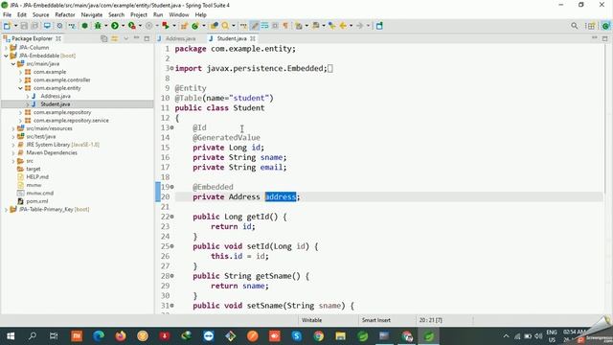Collapse the setId method fold marker
Screen dimensions: 613x345
pyautogui.click(x=171, y=246)
